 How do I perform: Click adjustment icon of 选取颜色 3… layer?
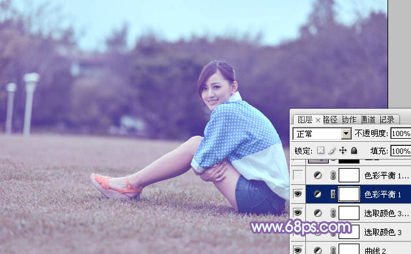[318, 213]
